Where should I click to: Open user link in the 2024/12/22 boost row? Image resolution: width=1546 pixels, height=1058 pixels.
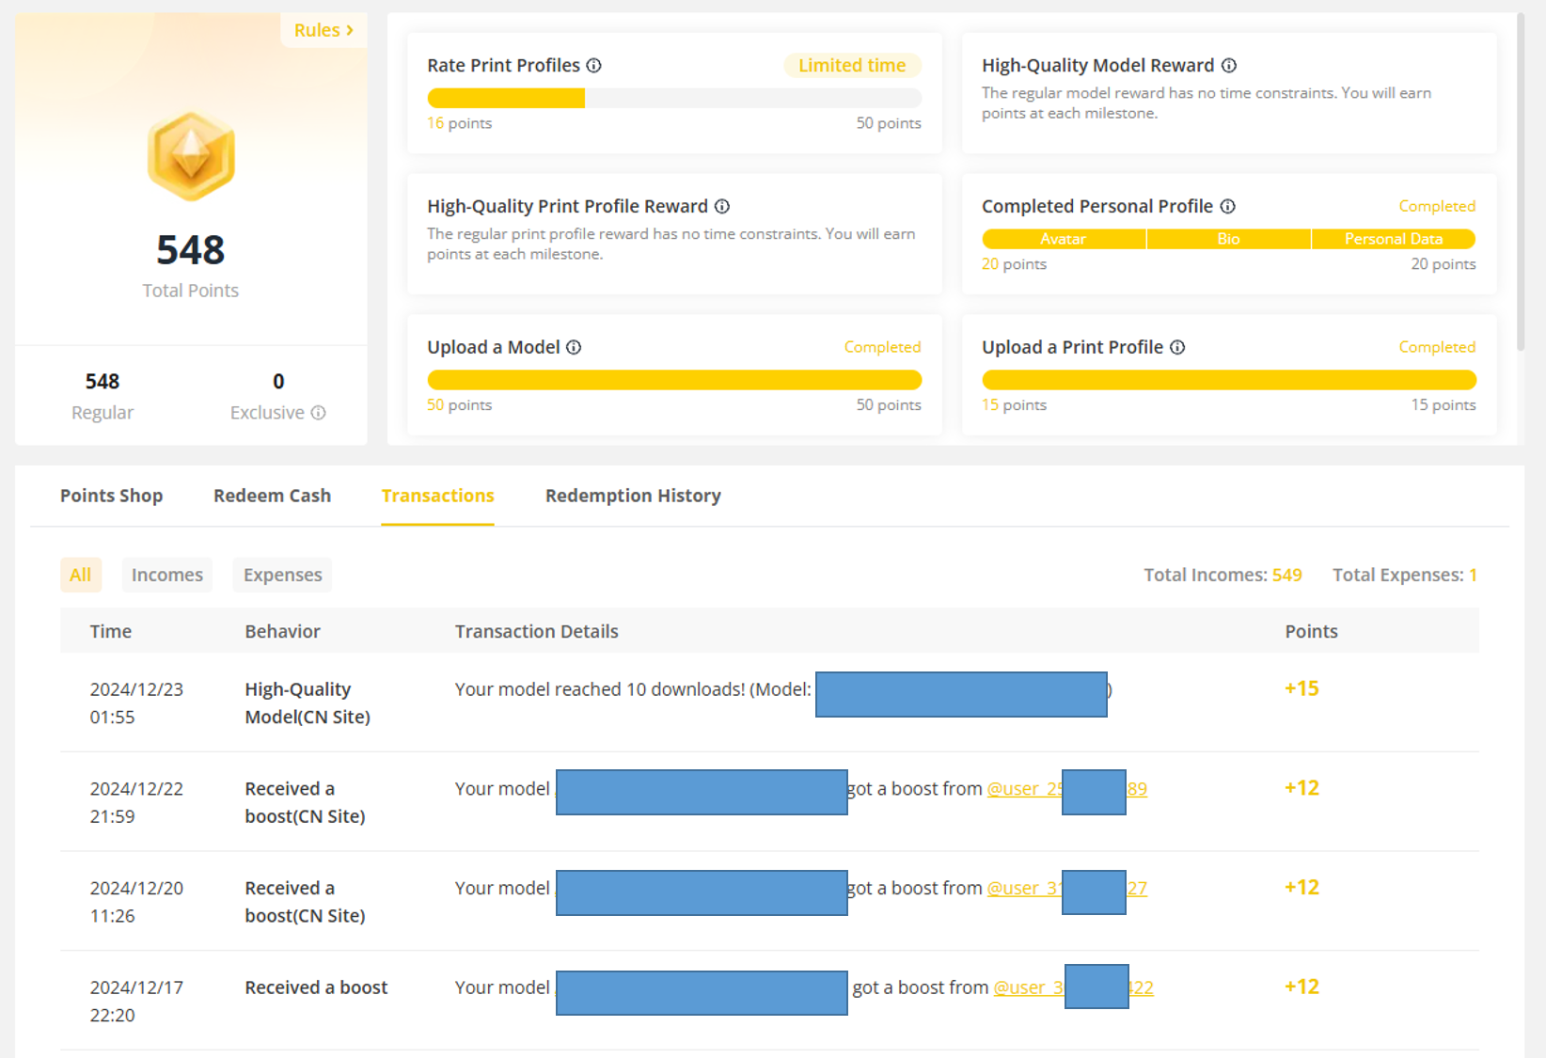(1066, 789)
